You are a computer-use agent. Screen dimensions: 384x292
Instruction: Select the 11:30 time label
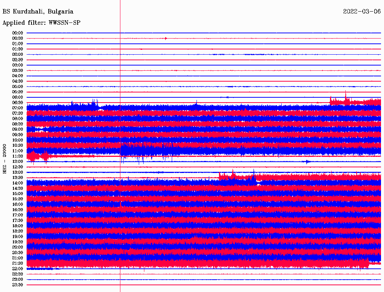point(18,156)
